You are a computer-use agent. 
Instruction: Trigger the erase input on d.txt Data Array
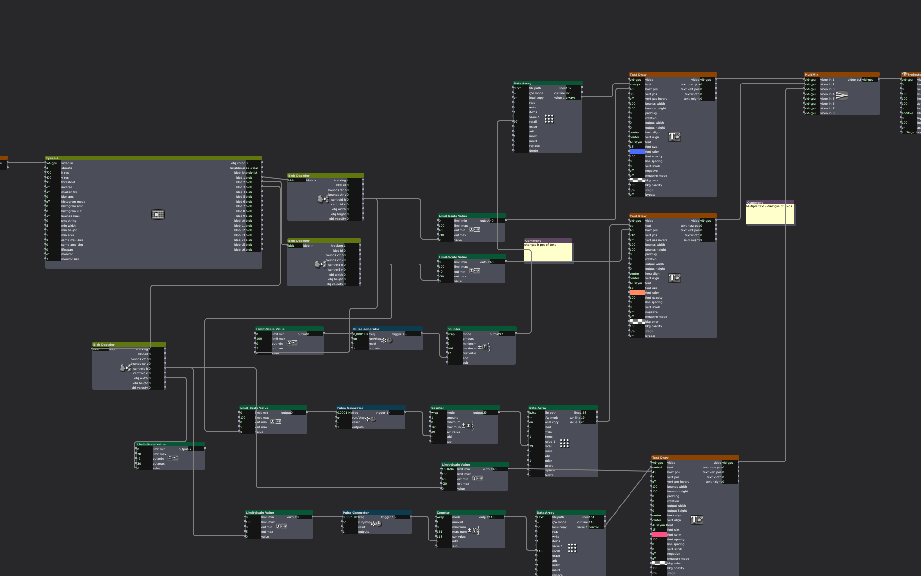point(521,127)
